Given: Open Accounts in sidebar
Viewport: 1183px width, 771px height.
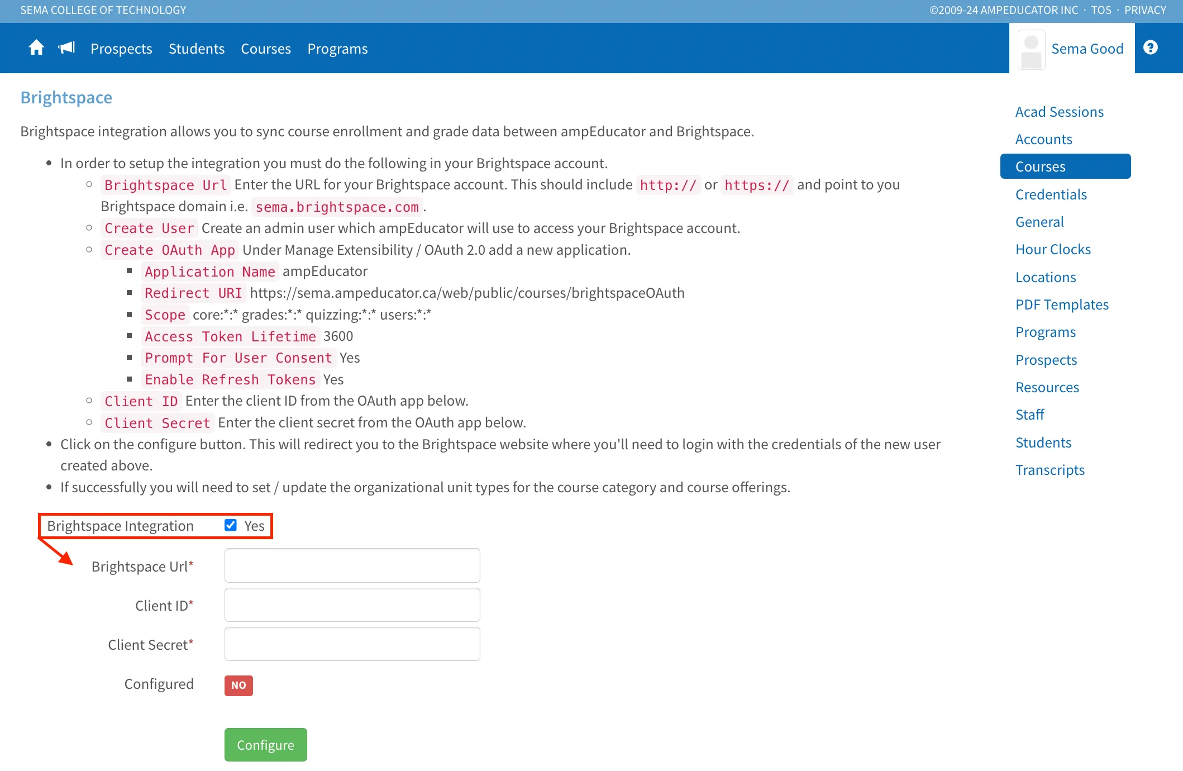Looking at the screenshot, I should [1043, 139].
